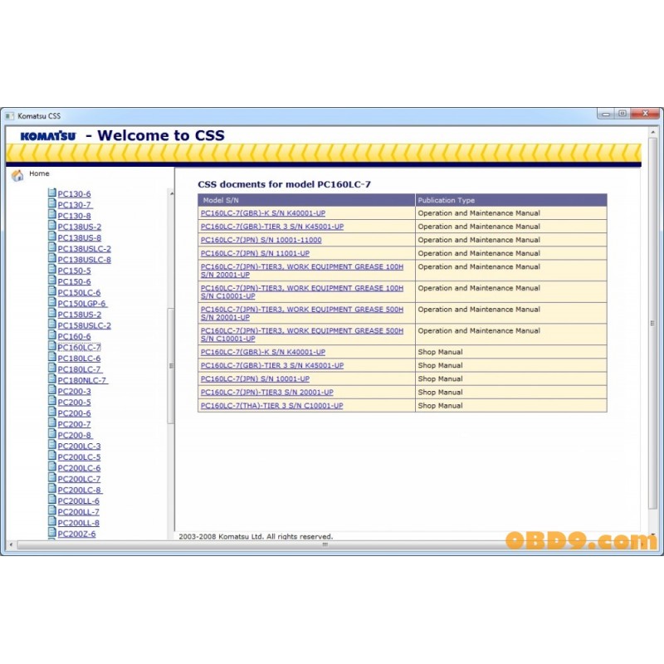Screen dimensions: 664x664
Task: Click the document icon beside PC180LC-7
Action: coord(52,369)
